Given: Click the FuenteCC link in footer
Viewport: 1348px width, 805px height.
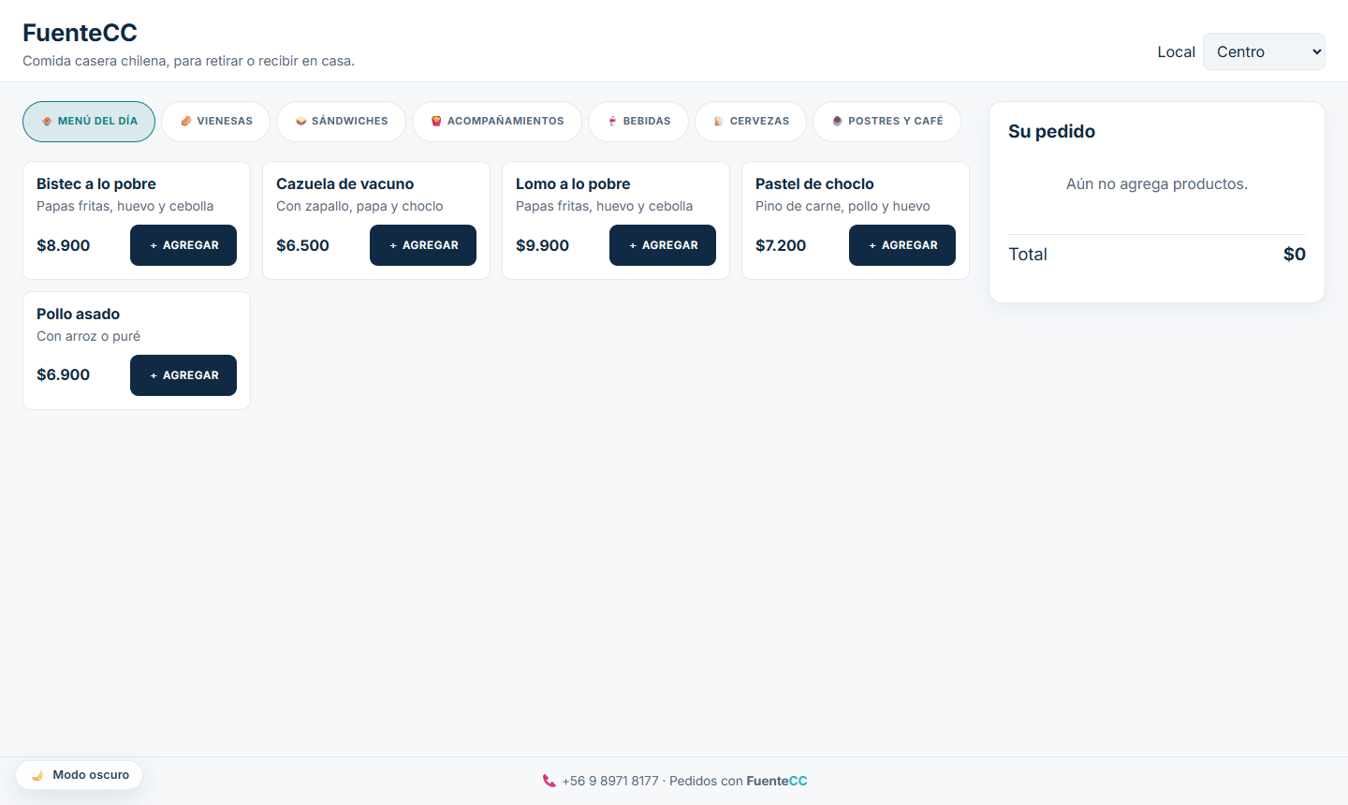Looking at the screenshot, I should 777,781.
